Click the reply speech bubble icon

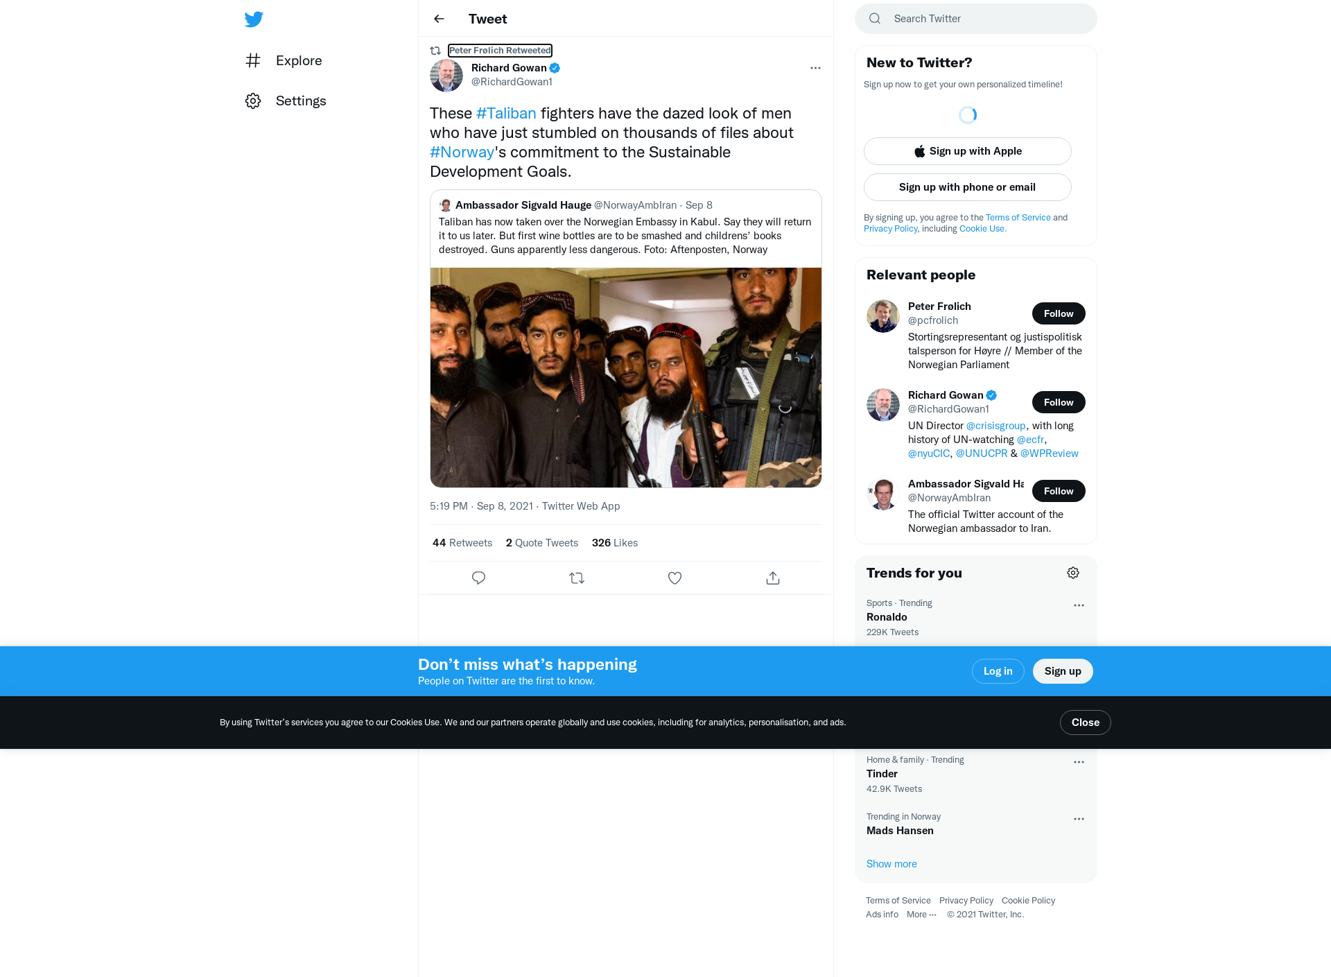pos(478,578)
